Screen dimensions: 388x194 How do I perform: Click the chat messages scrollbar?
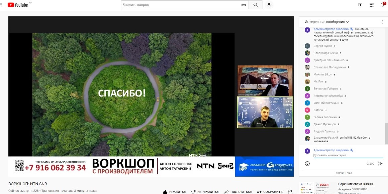point(386,134)
